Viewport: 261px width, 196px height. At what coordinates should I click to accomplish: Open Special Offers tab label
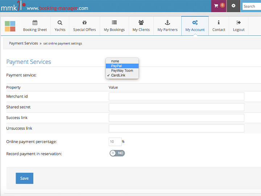coord(84,30)
